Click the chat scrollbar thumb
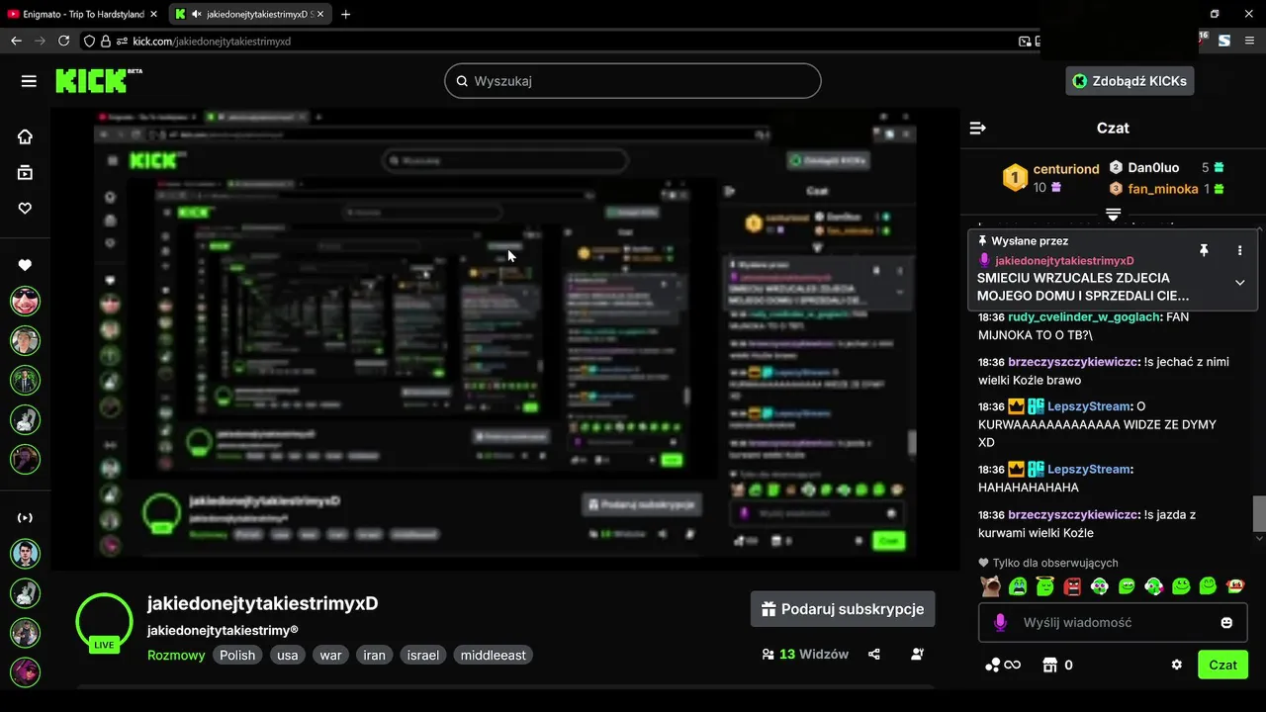Image resolution: width=1266 pixels, height=712 pixels. (1259, 514)
